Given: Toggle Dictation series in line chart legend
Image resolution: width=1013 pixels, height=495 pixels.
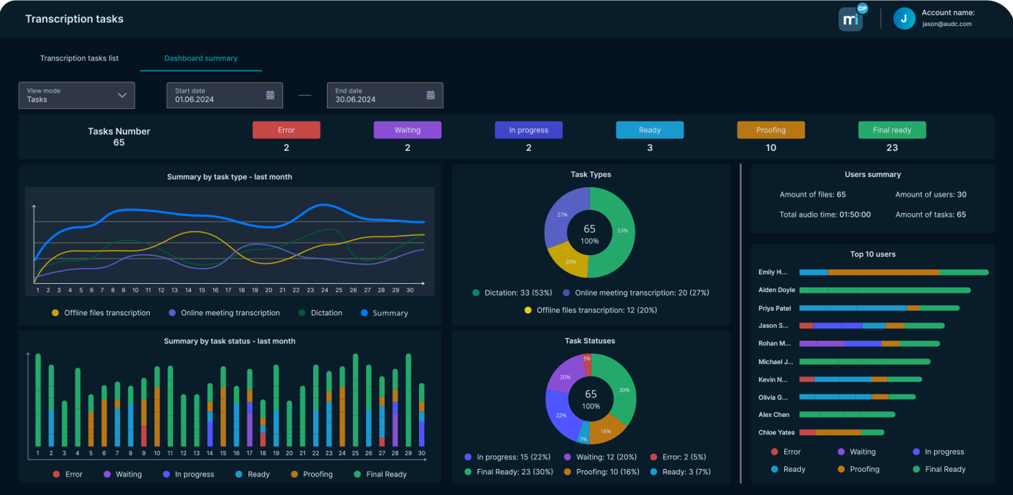Looking at the screenshot, I should click(302, 314).
